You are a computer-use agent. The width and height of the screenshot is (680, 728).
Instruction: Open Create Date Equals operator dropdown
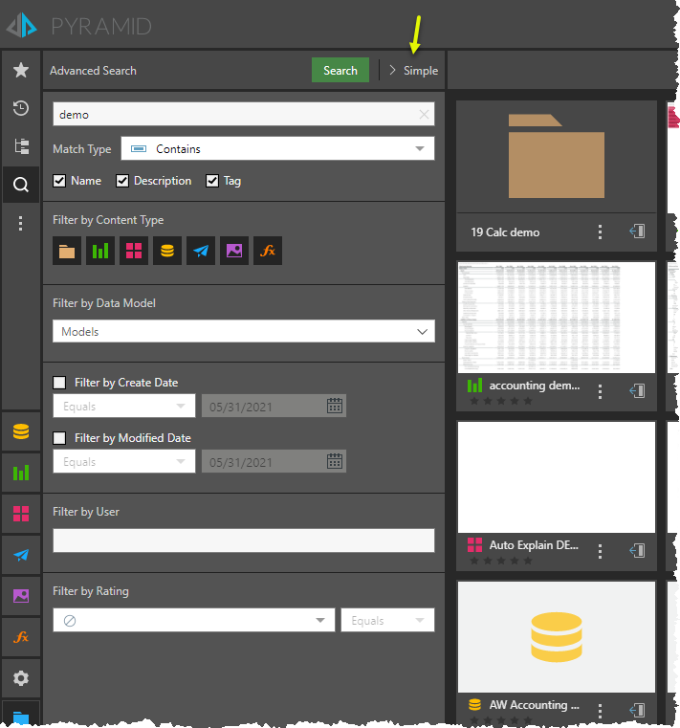click(124, 406)
